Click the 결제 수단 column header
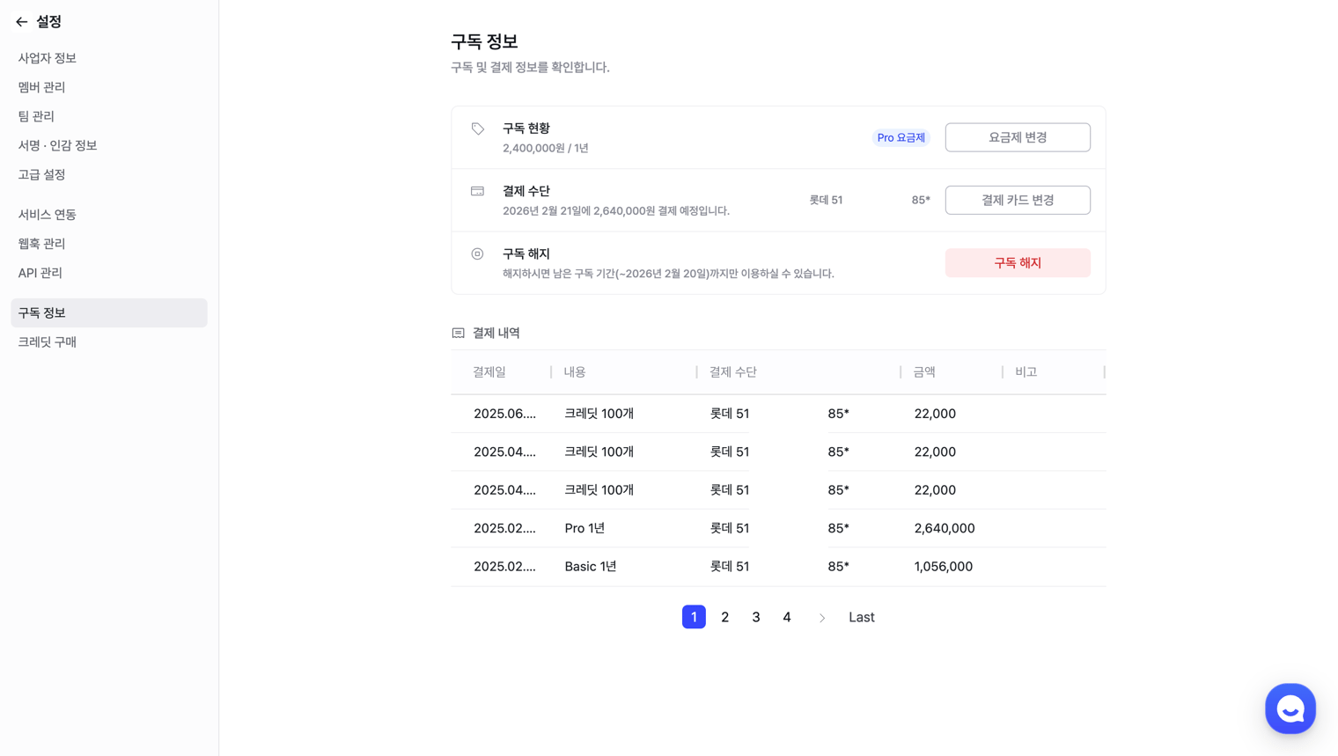The width and height of the screenshot is (1338, 756). pos(733,372)
